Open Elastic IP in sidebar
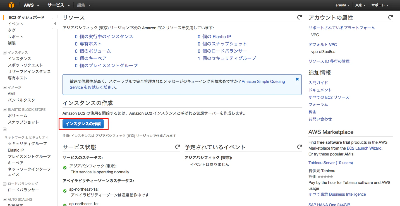 tap(16, 150)
